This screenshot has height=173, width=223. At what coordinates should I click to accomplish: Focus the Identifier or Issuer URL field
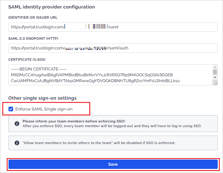[113, 27]
